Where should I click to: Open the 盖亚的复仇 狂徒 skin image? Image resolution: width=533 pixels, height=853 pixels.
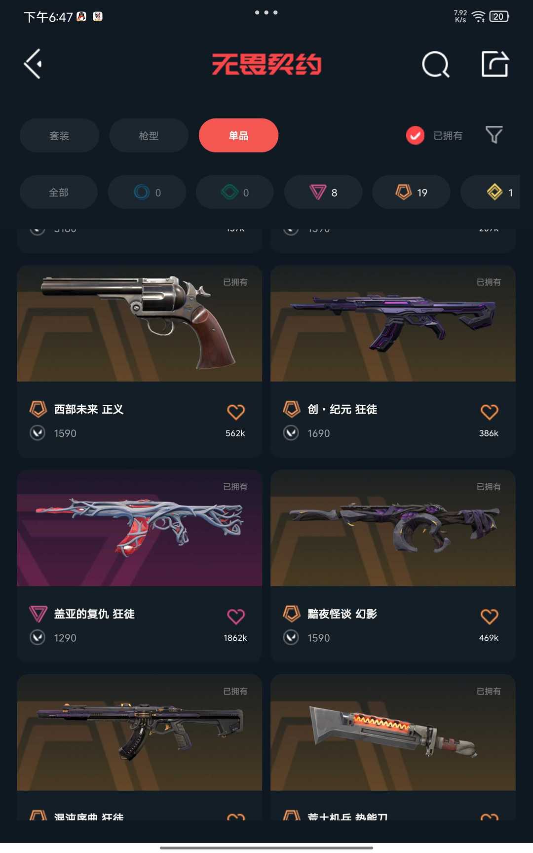(139, 528)
